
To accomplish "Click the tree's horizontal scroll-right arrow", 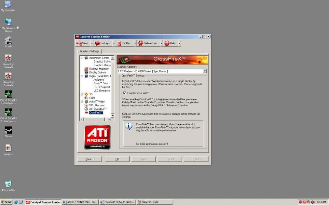I will (109, 119).
